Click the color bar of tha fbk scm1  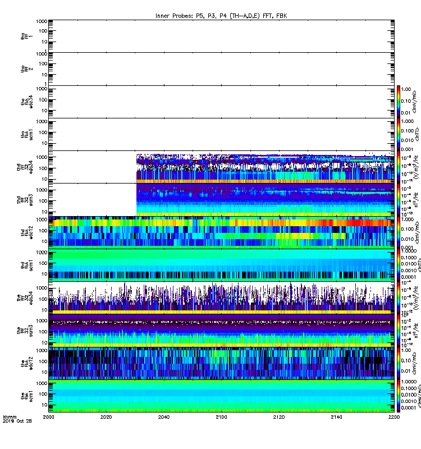(x=399, y=134)
